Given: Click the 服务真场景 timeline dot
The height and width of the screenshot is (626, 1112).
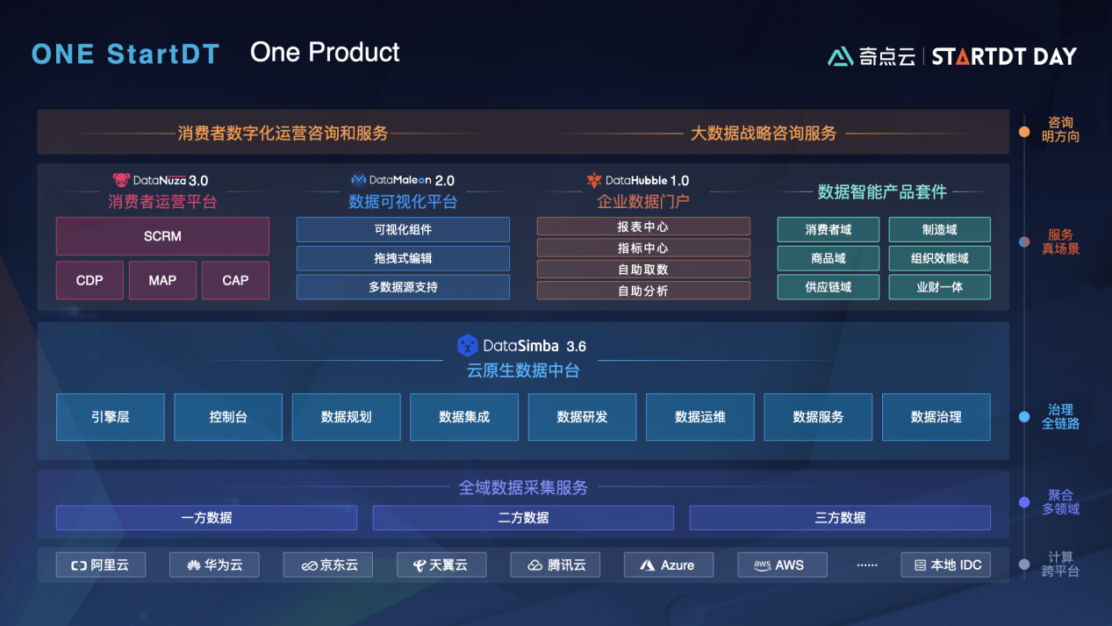Looking at the screenshot, I should (1024, 241).
